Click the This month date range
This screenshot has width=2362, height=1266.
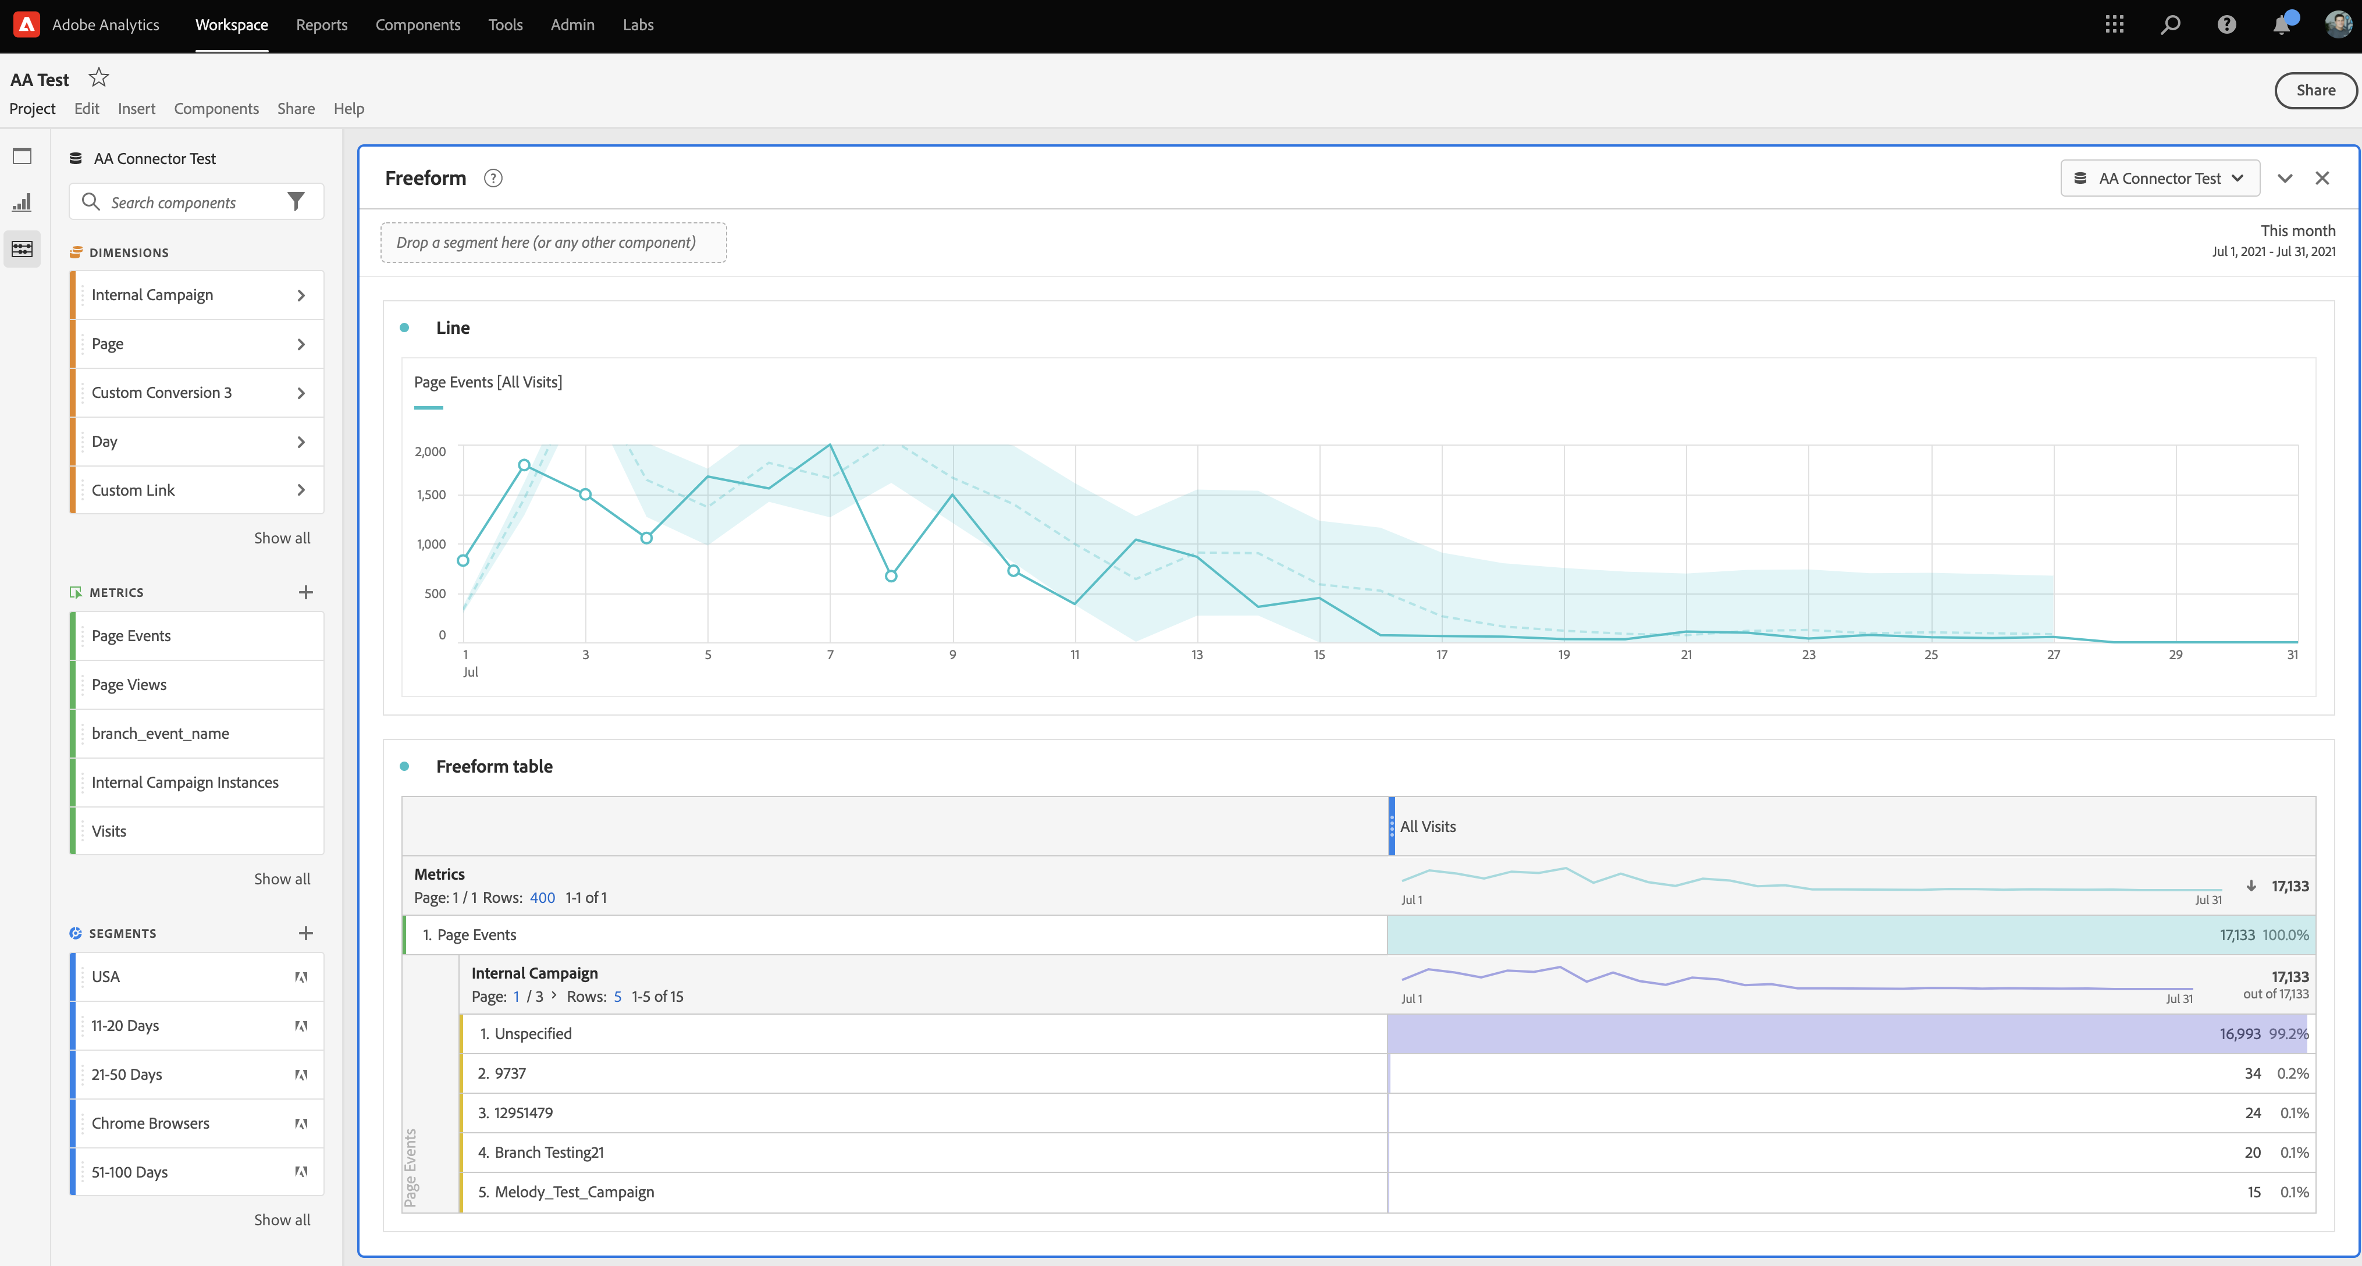click(2274, 240)
